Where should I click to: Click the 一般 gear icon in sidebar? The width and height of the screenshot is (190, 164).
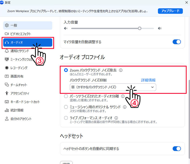(x=7, y=25)
